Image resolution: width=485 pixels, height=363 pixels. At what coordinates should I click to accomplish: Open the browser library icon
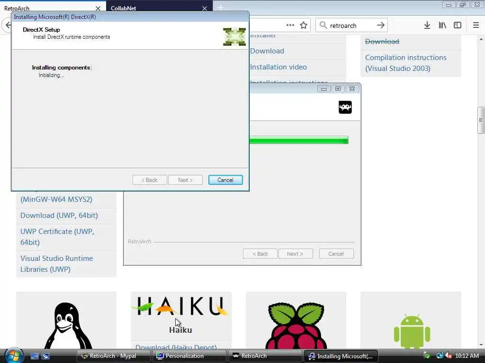click(442, 26)
